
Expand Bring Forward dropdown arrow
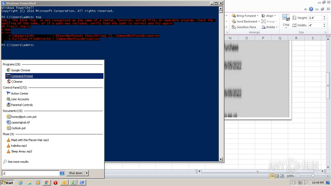(x=258, y=16)
